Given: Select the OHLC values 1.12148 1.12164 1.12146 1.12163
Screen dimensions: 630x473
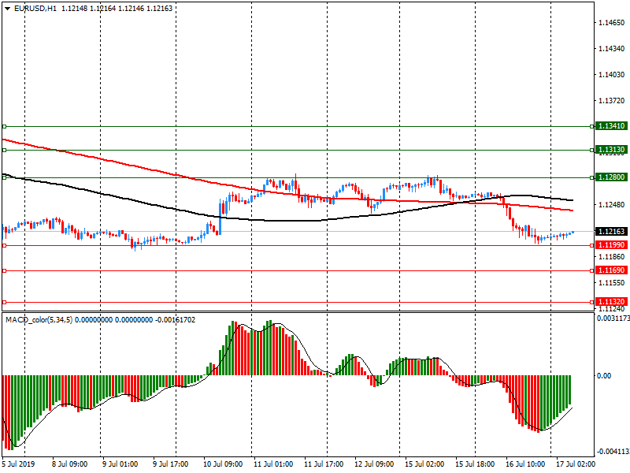Looking at the screenshot, I should pos(117,9).
